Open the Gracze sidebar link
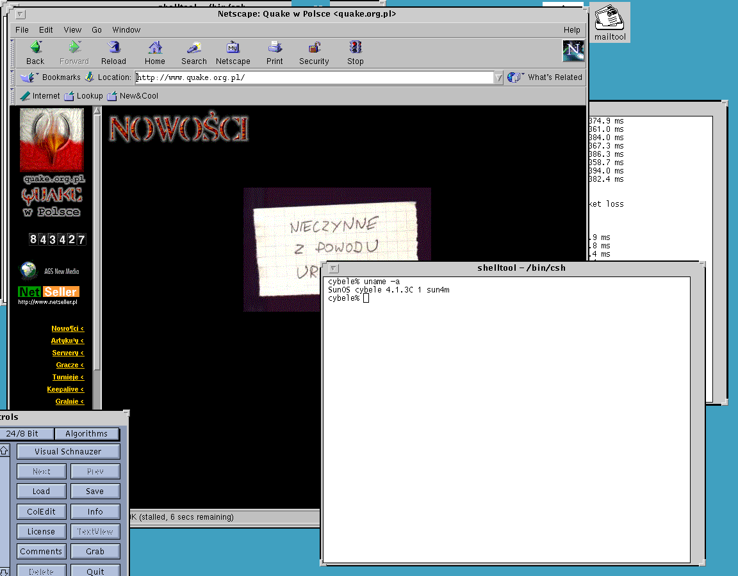The width and height of the screenshot is (738, 576). point(70,365)
